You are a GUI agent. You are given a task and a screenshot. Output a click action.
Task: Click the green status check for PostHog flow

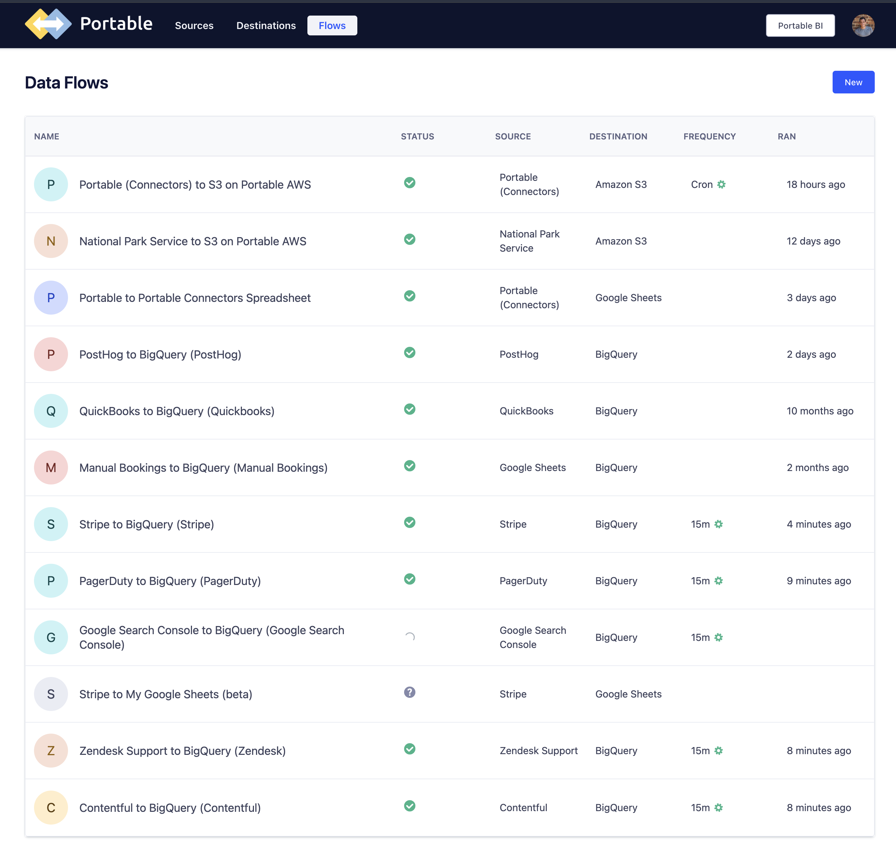click(409, 353)
